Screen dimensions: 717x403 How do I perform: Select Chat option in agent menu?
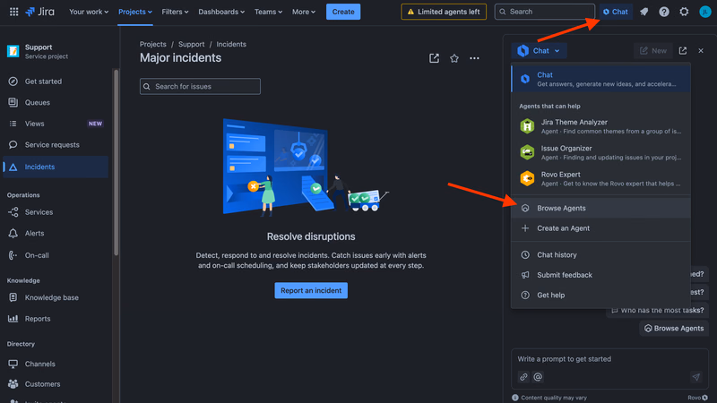600,79
